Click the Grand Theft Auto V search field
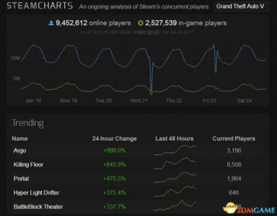This screenshot has width=277, height=216. tap(241, 6)
